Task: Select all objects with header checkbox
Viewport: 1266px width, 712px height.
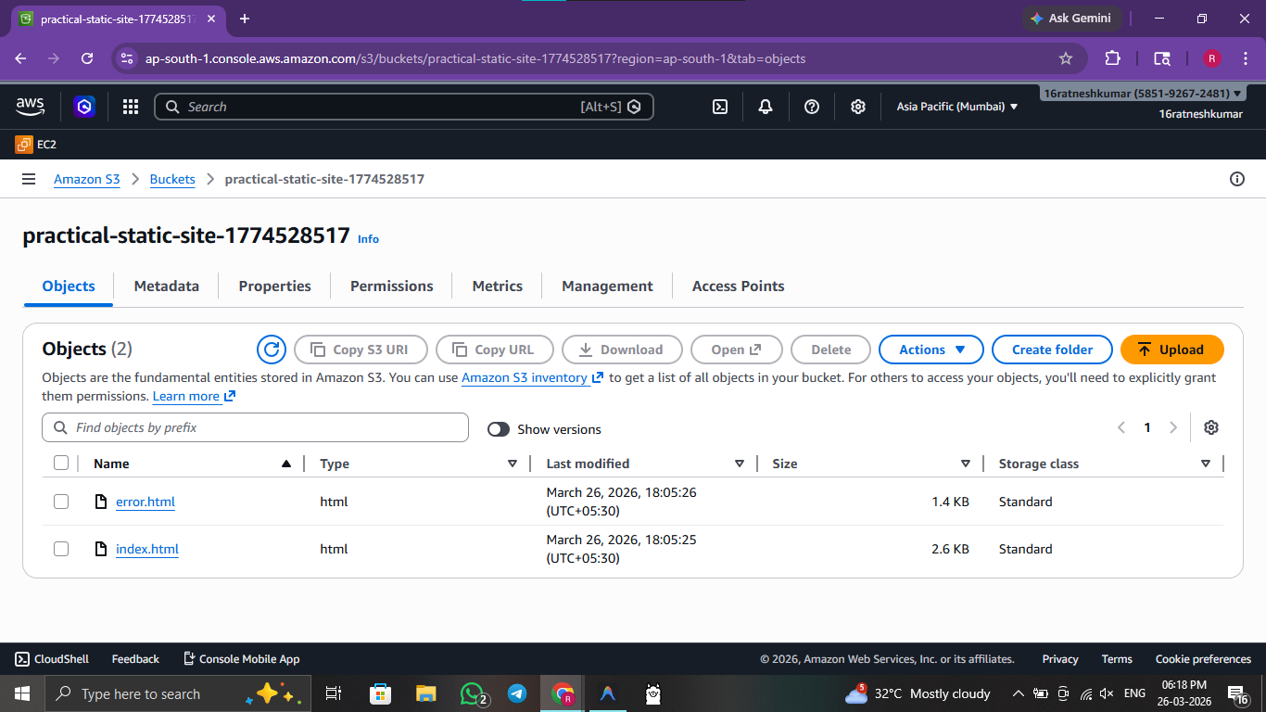Action: point(61,464)
